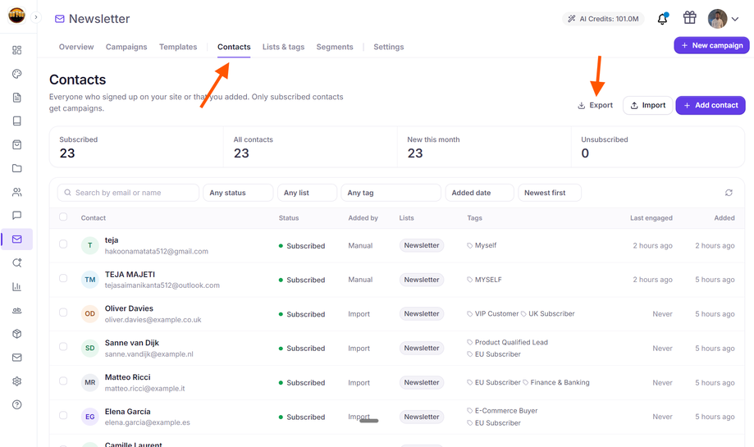Image resolution: width=754 pixels, height=447 pixels.
Task: Click the New campaign button
Action: [x=711, y=45]
